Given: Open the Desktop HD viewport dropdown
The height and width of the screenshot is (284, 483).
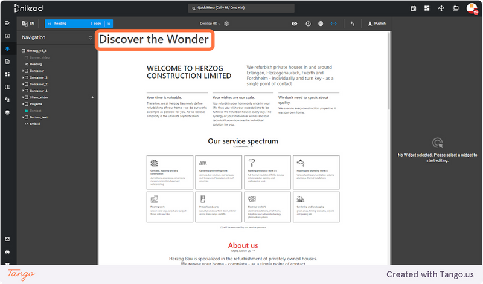Looking at the screenshot, I should (x=210, y=24).
